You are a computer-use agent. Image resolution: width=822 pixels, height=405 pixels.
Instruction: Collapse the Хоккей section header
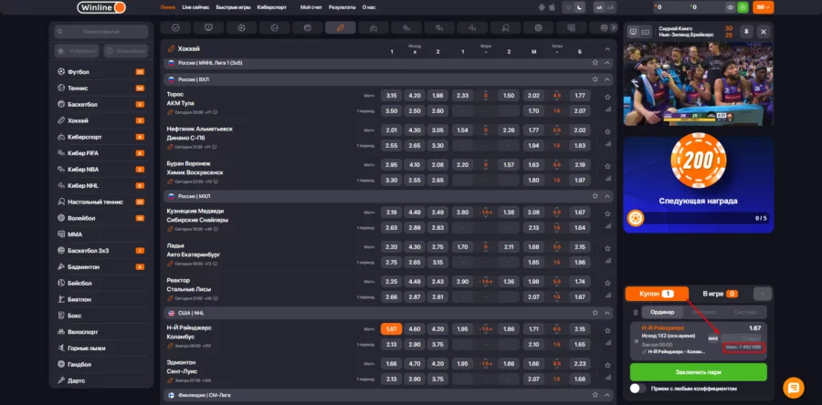(606, 47)
